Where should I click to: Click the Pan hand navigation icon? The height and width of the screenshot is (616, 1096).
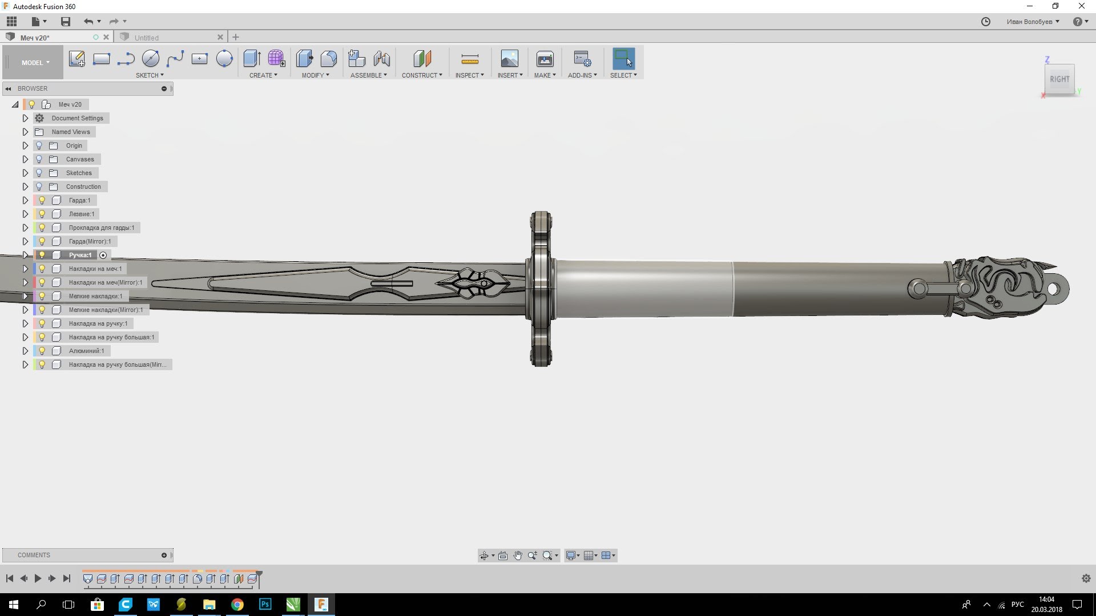(x=518, y=556)
